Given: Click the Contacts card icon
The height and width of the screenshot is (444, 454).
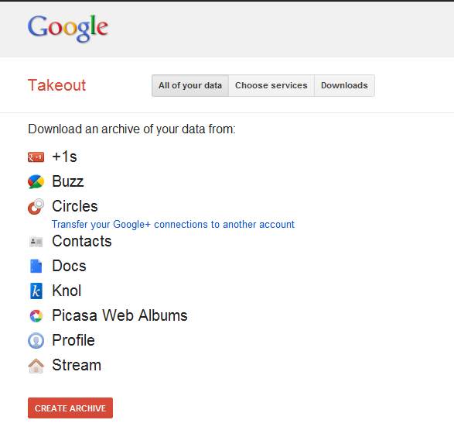Looking at the screenshot, I should coord(36,242).
